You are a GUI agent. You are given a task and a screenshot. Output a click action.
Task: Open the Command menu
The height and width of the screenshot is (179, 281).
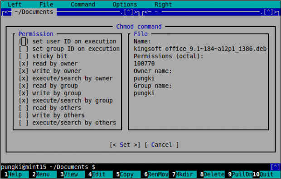83,5
